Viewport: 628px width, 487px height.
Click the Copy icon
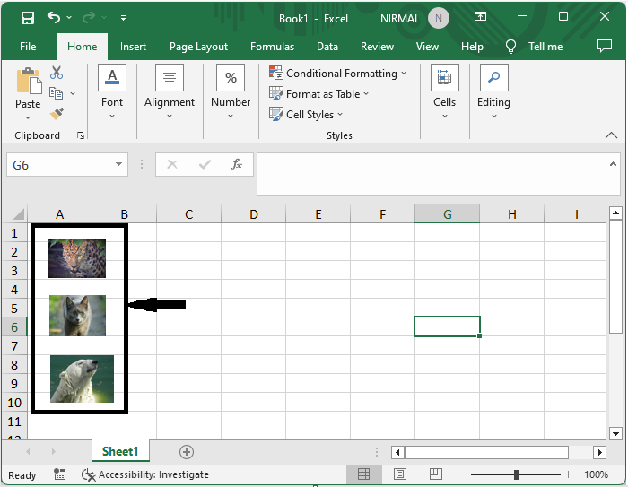point(56,93)
